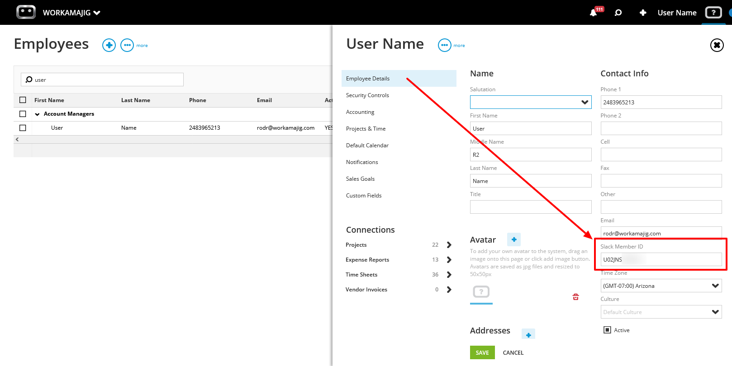Image resolution: width=732 pixels, height=366 pixels.
Task: Sort by Email column header
Action: (x=264, y=100)
